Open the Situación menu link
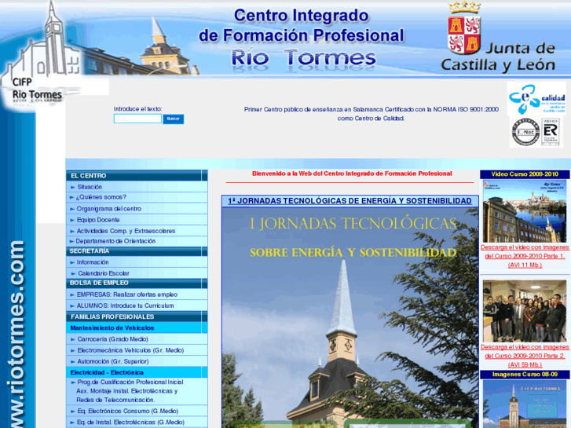This screenshot has width=571, height=428. click(x=90, y=187)
